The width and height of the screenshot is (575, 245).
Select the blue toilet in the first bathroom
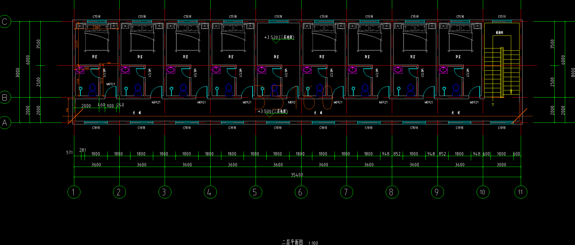coord(92,90)
